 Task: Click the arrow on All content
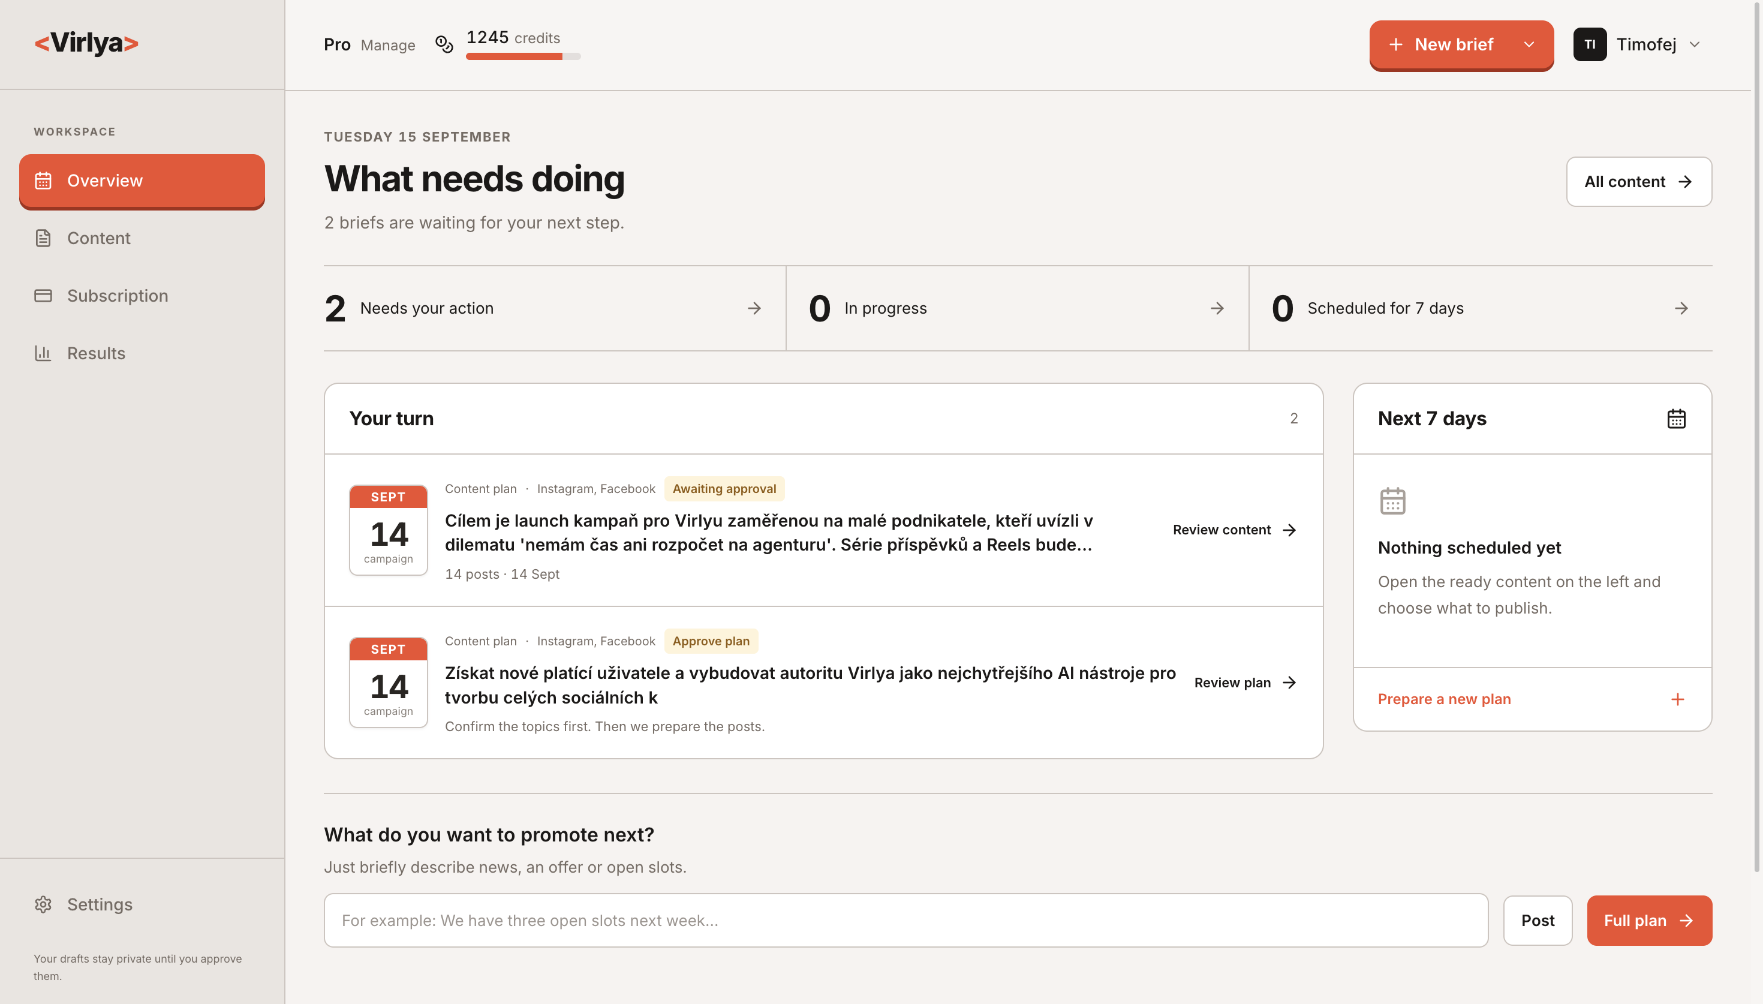tap(1685, 181)
